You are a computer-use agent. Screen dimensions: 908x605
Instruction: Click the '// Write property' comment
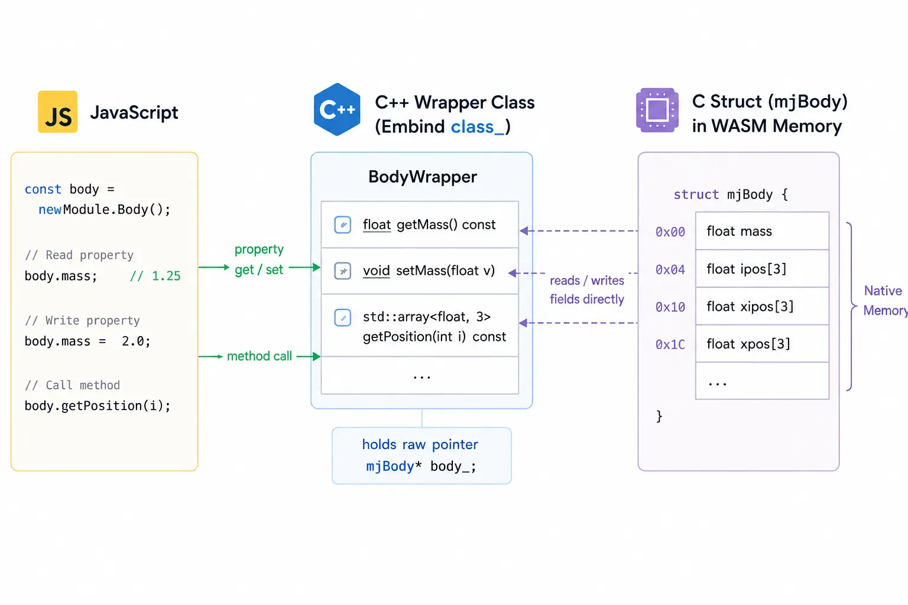82,321
